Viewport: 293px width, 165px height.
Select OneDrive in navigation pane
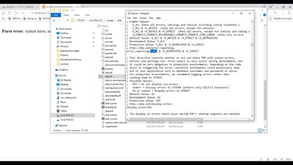[63, 70]
